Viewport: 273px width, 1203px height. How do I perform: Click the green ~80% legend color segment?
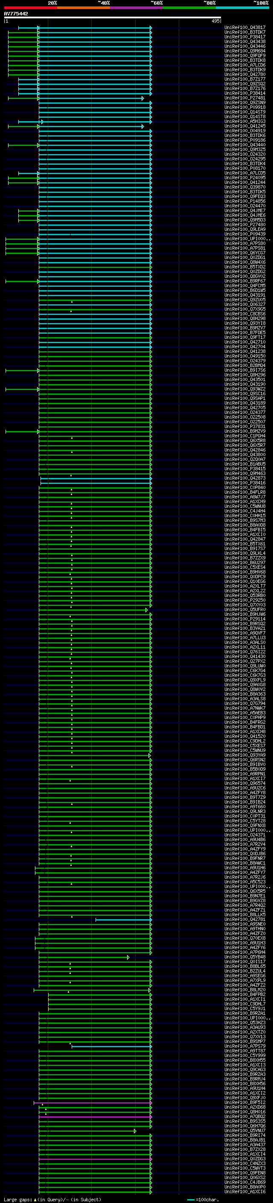click(189, 8)
